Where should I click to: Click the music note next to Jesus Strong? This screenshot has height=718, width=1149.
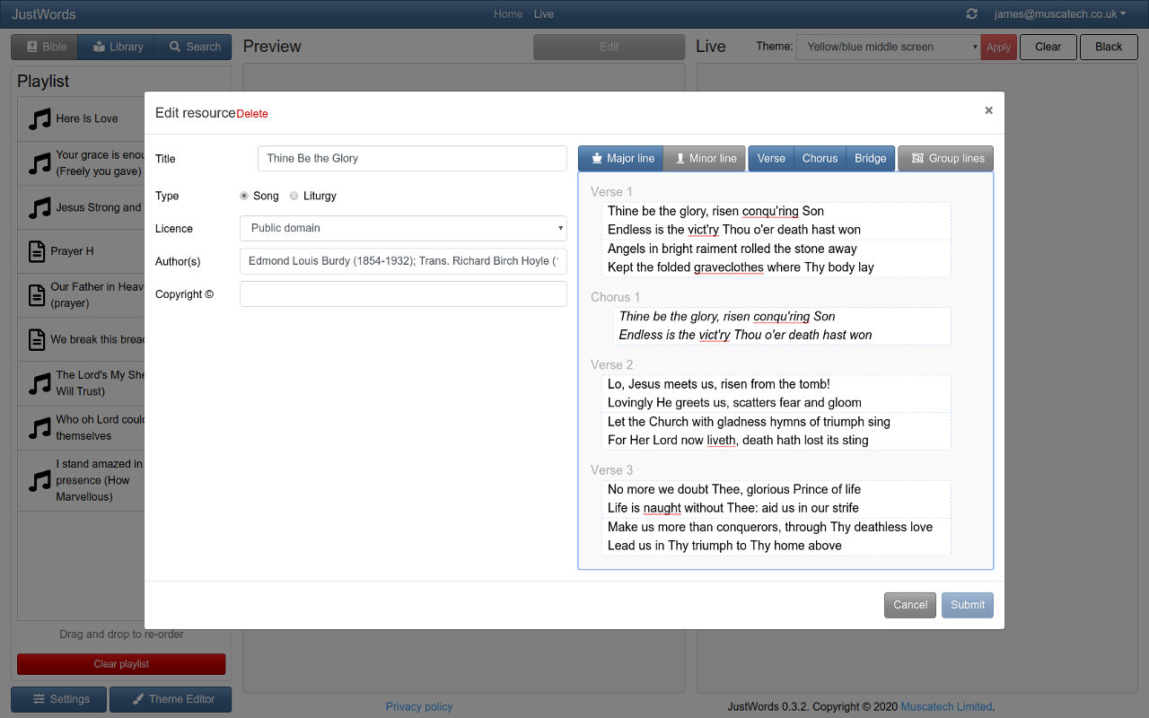[x=39, y=207]
